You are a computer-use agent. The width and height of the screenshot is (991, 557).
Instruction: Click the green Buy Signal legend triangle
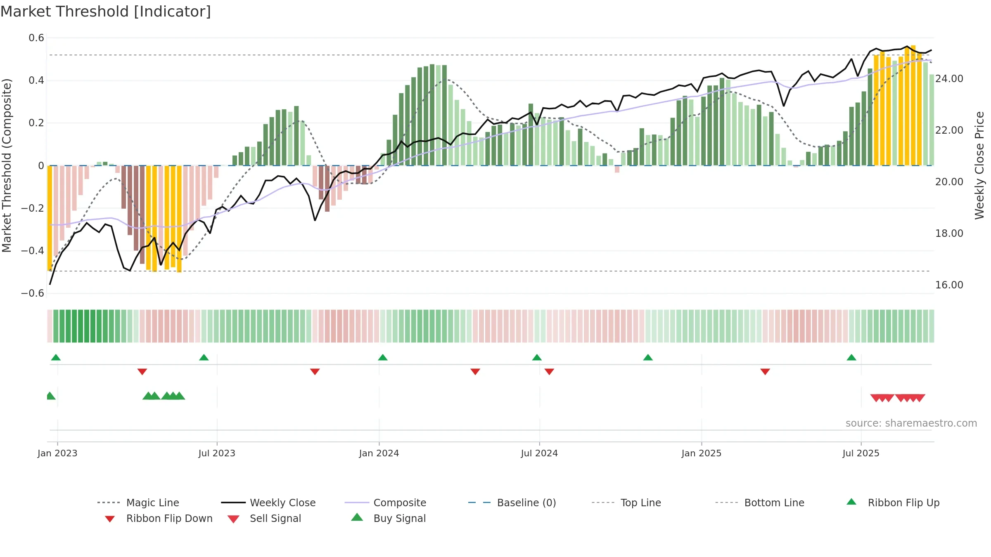coord(357,517)
